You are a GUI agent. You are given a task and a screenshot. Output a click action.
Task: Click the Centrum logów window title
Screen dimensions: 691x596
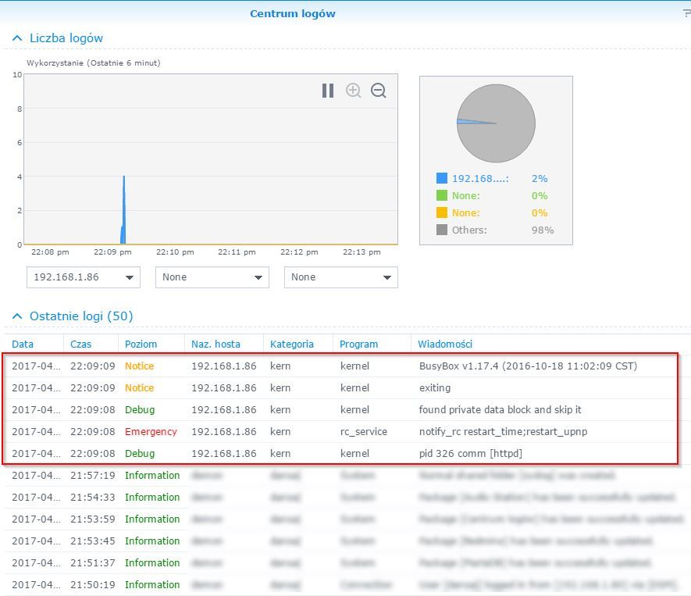point(293,13)
